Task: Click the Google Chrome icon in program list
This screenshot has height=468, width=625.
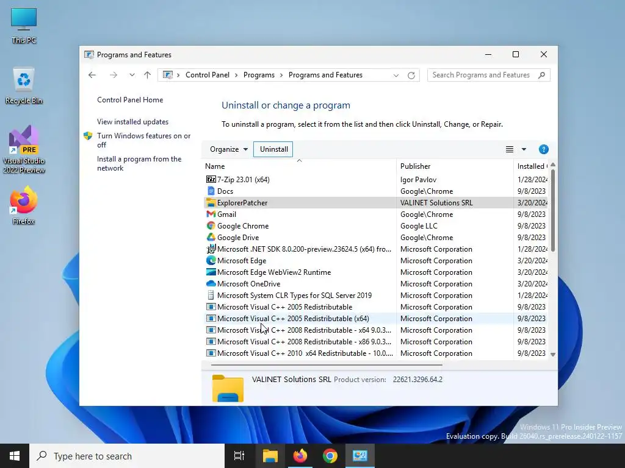Action: coord(211,225)
